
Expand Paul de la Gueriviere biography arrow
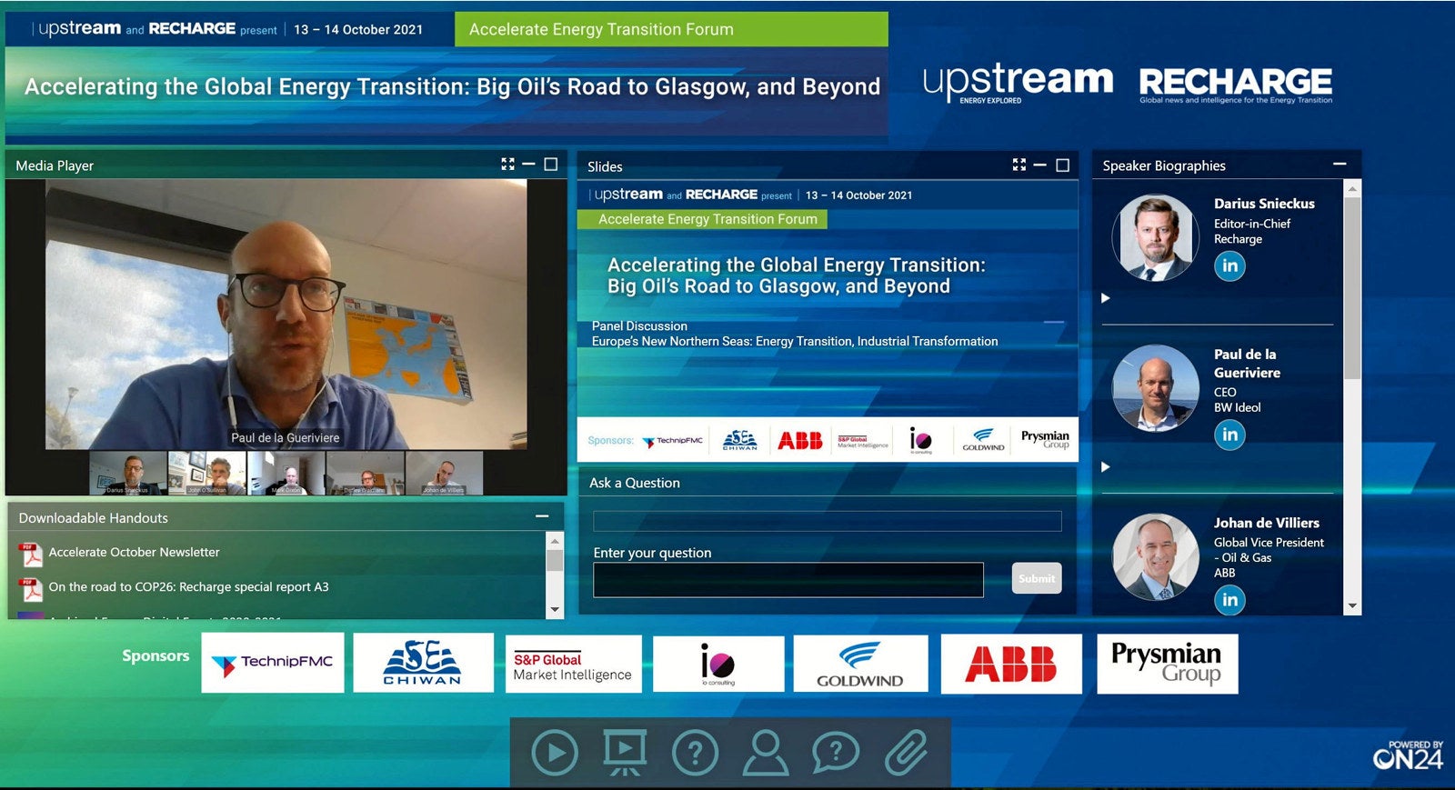click(x=1106, y=466)
